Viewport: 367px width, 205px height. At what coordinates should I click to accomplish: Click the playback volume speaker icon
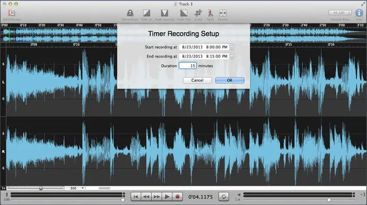click(239, 195)
